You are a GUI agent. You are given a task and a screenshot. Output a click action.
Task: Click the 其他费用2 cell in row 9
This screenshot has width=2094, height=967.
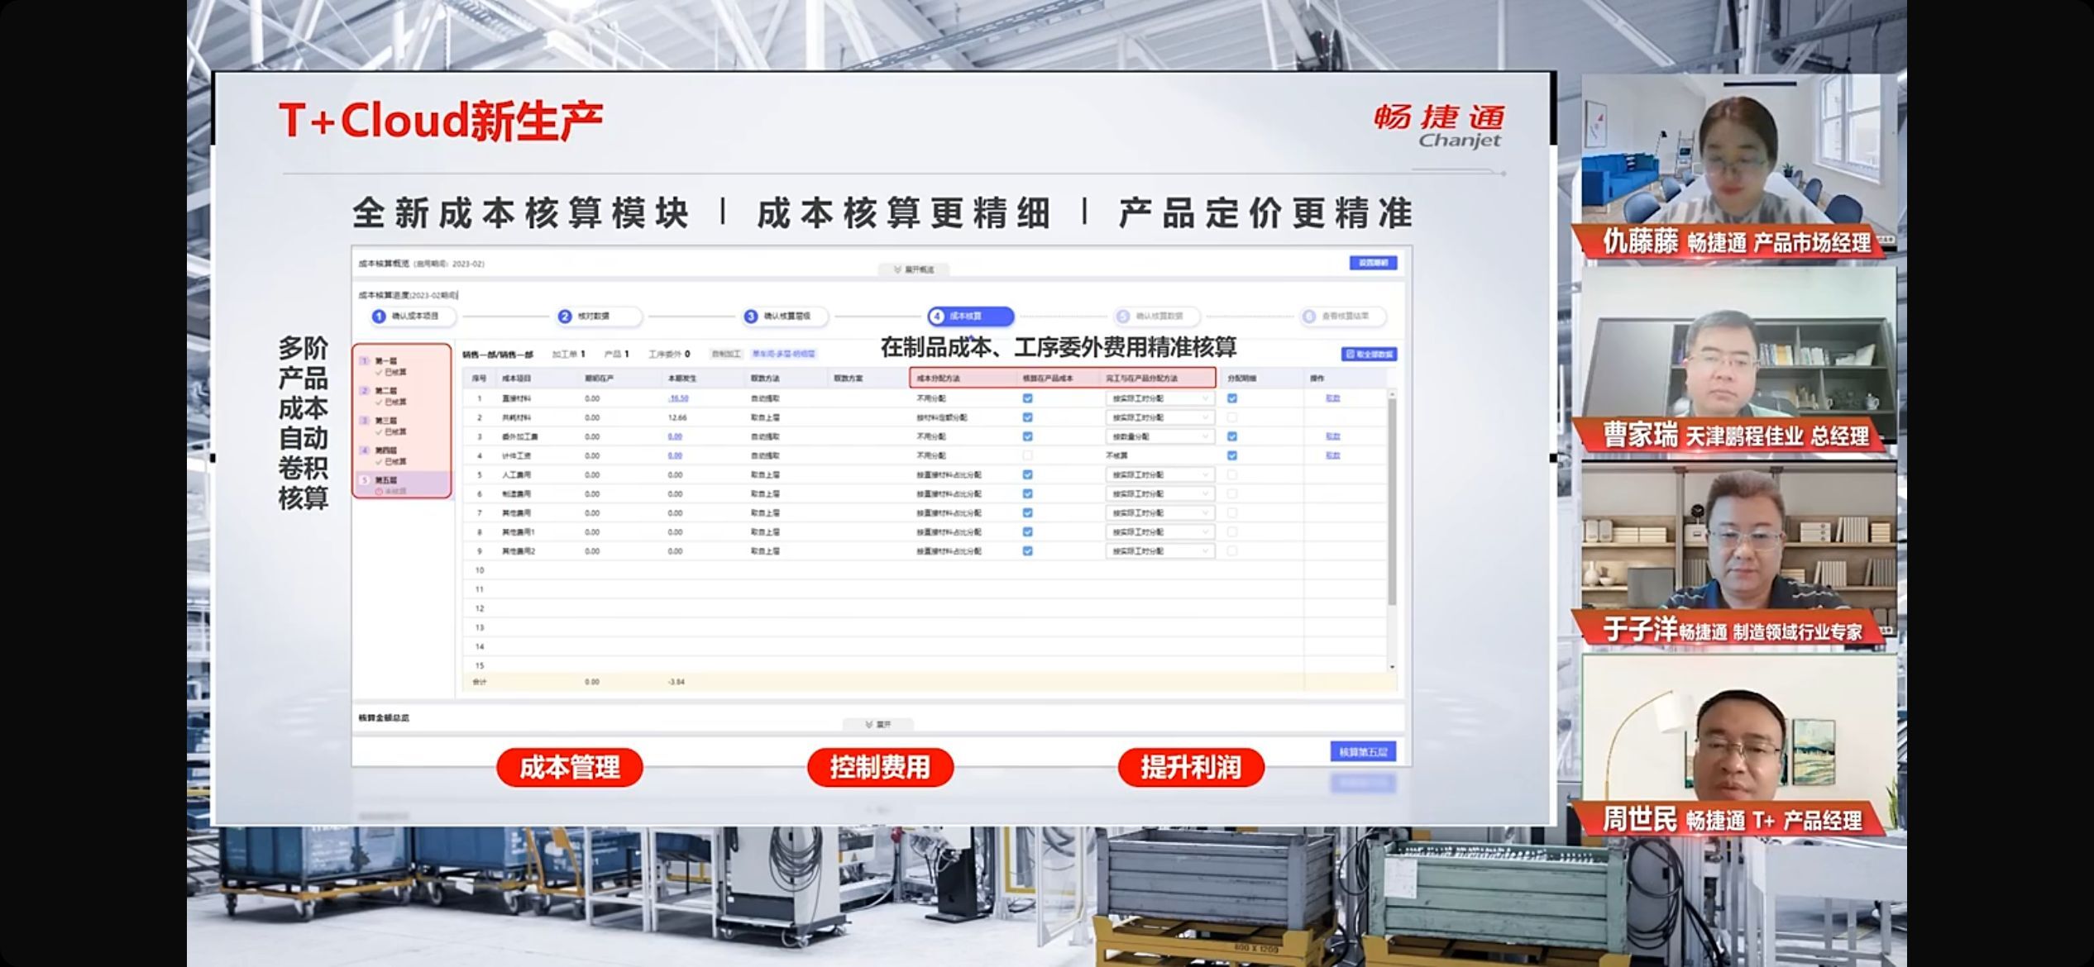coord(519,550)
